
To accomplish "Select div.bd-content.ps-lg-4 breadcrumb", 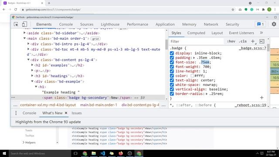I will coord(140,105).
